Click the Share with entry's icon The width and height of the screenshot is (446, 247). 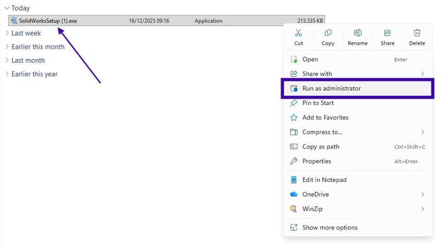pyautogui.click(x=294, y=74)
